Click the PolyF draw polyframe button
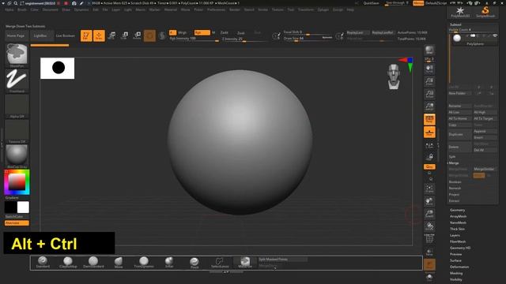The image size is (506, 284). click(x=429, y=239)
